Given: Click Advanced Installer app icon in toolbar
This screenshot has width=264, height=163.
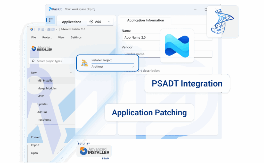Looking at the screenshot, I should [x=31, y=29].
